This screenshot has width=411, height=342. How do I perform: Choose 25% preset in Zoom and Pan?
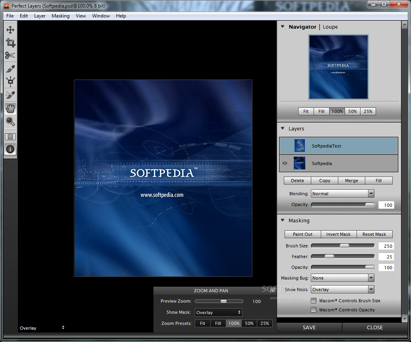(x=265, y=323)
